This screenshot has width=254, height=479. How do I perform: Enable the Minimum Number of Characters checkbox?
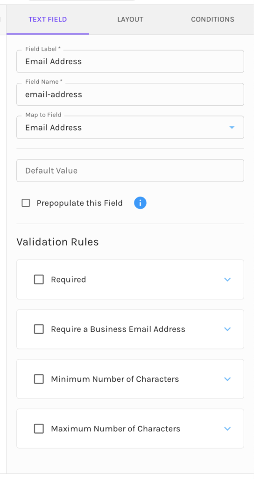[x=39, y=379]
